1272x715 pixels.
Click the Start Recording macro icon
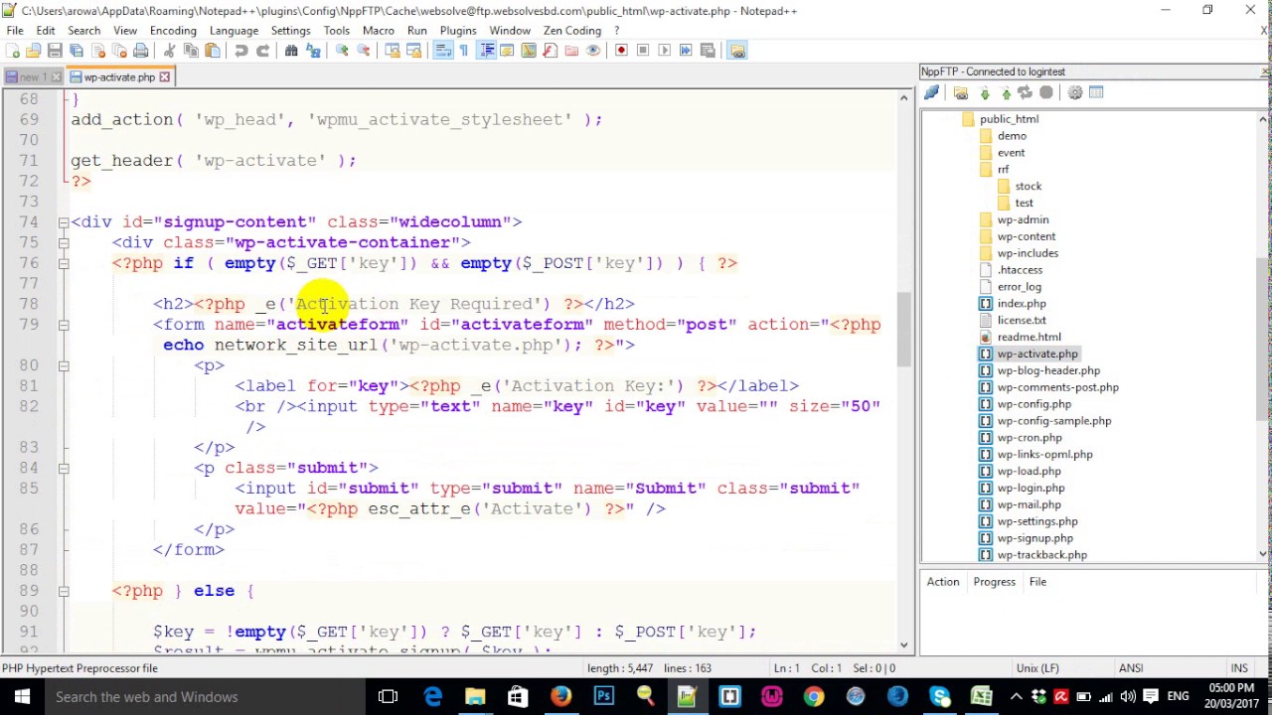[621, 51]
